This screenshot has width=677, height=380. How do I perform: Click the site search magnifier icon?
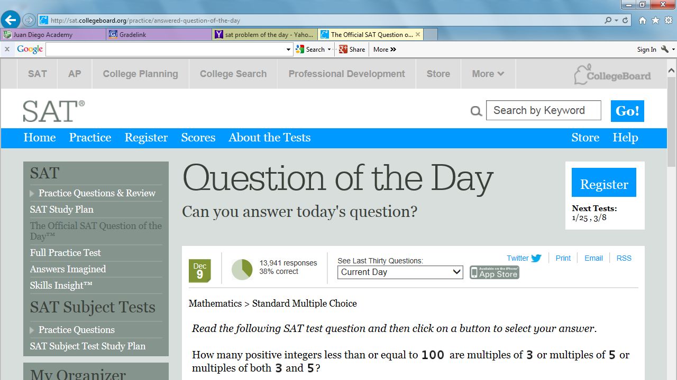pos(476,111)
